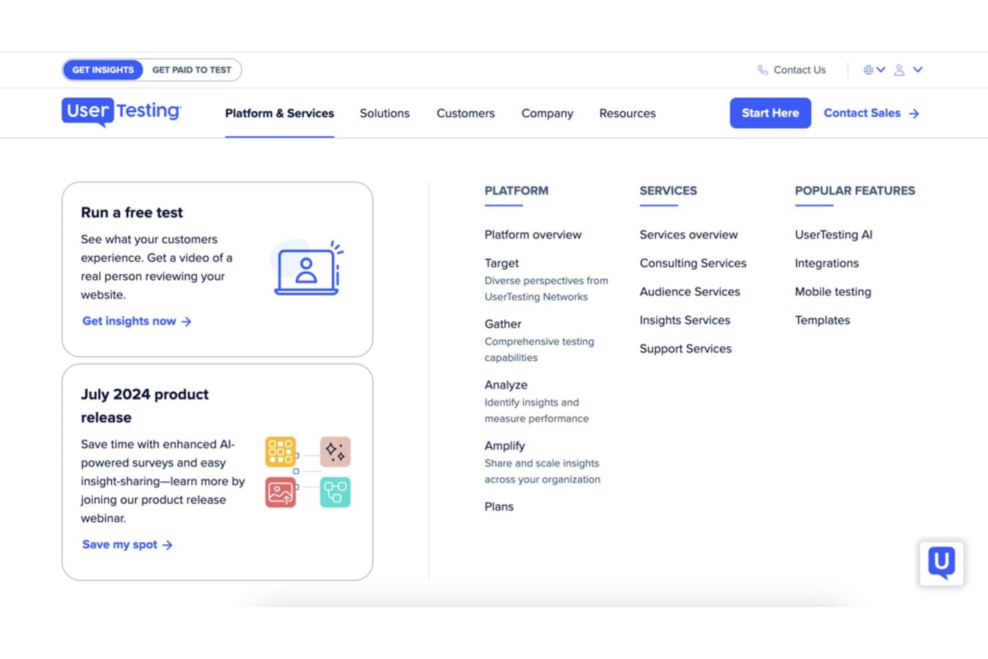Viewport: 988px width, 659px height.
Task: Select the GET INSIGHTS toggle option
Action: point(103,69)
